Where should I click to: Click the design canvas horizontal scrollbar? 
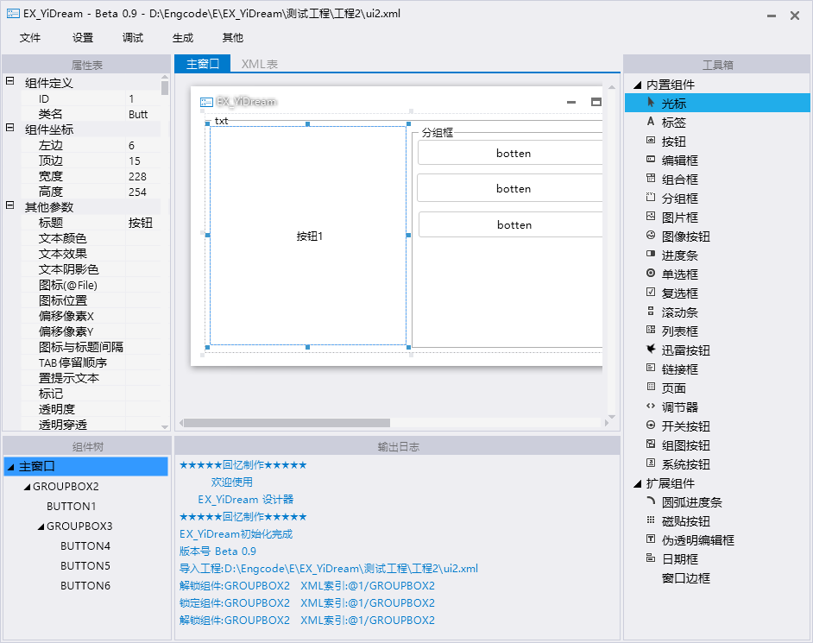click(x=287, y=423)
